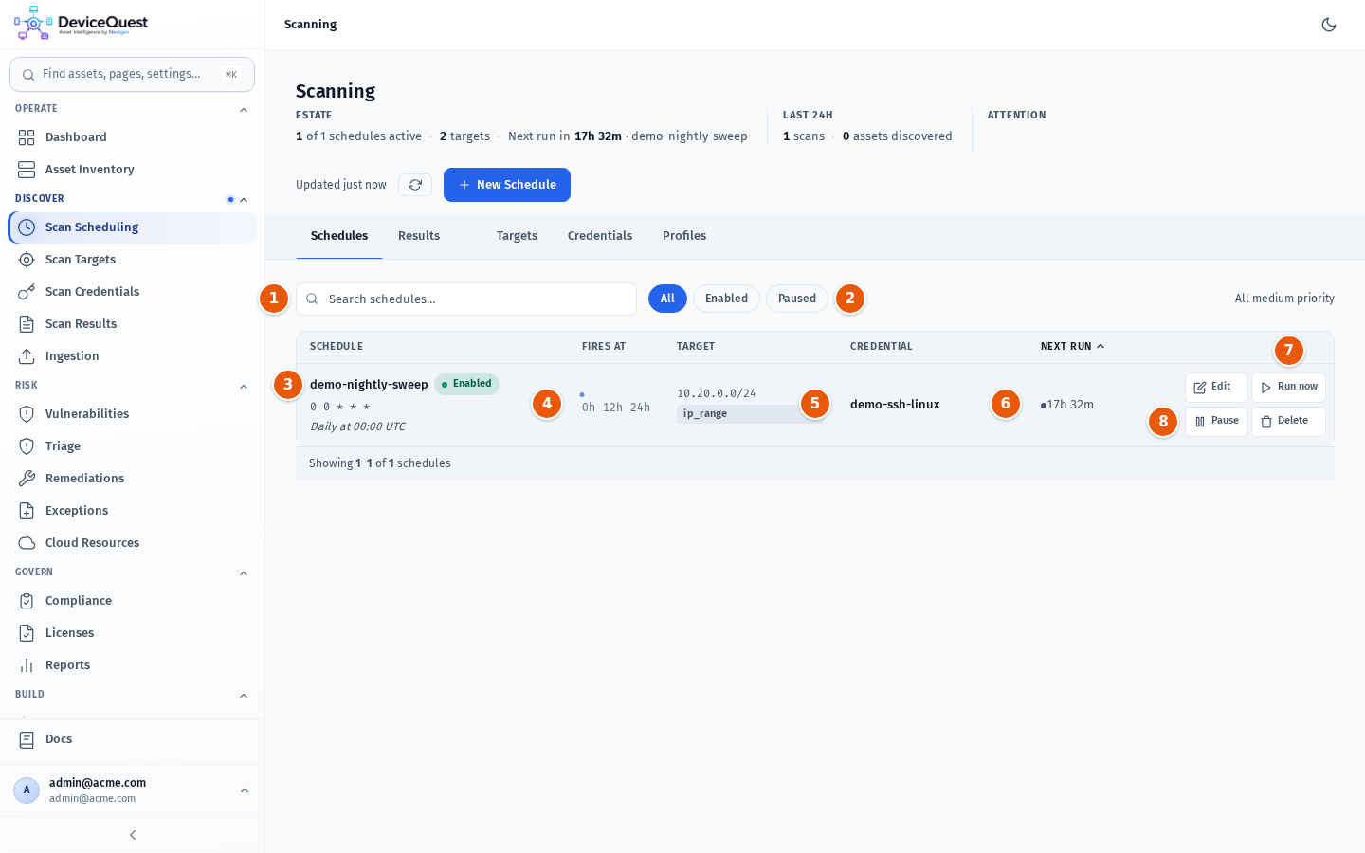This screenshot has width=1365, height=853.
Task: Open Vulnerabilities shield item
Action: tap(133, 414)
